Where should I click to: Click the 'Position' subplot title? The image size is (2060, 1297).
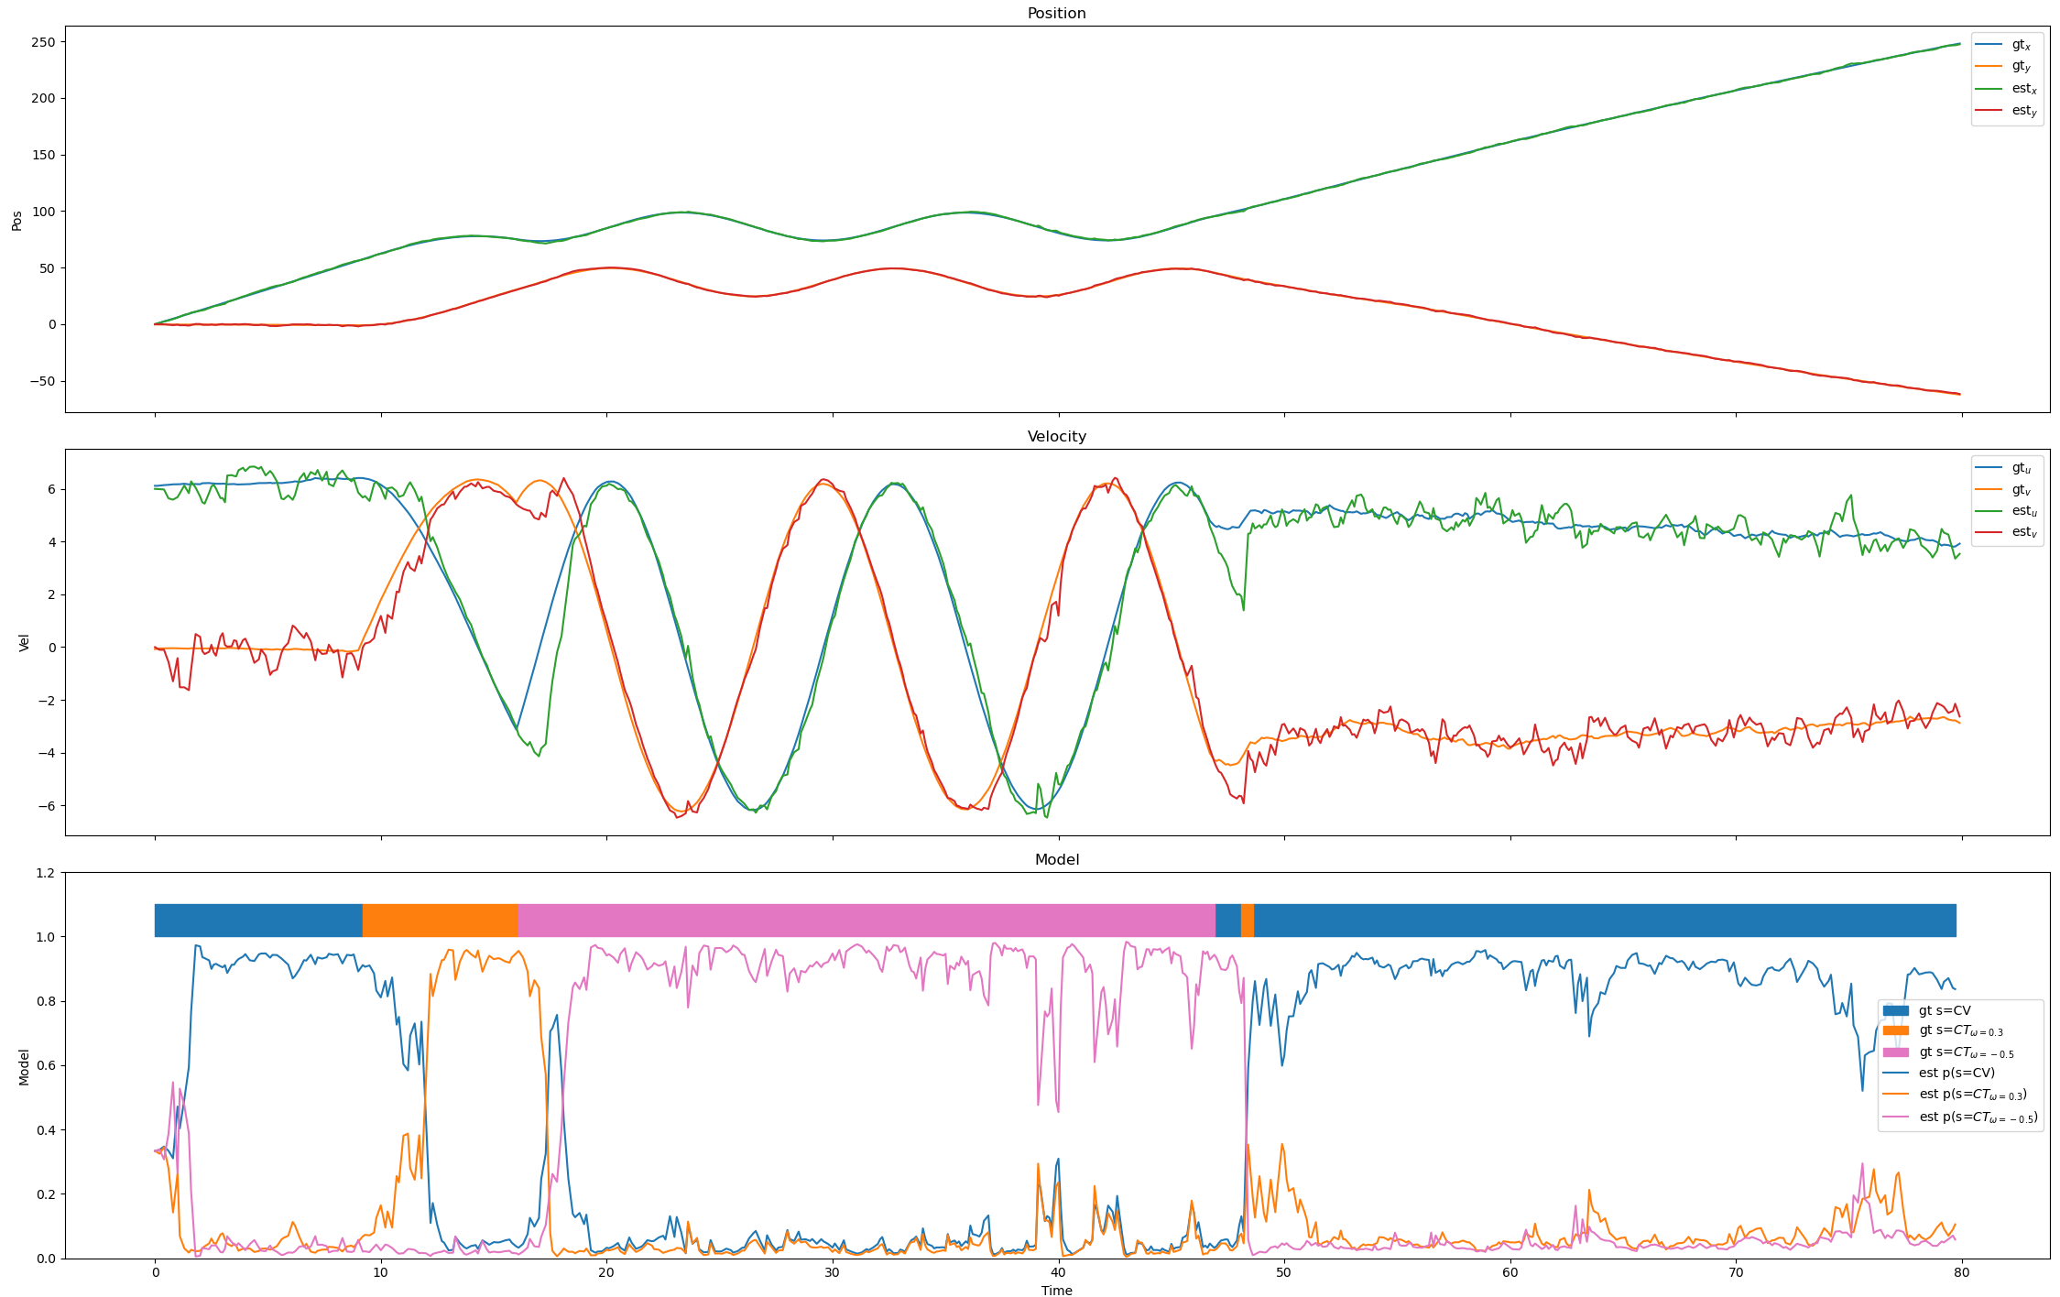pos(1056,13)
